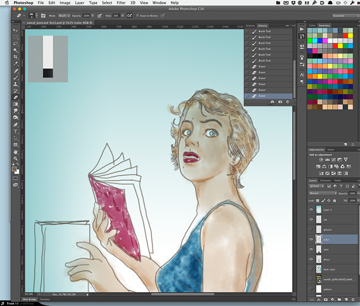Add Brightness/Contrast adjustment icon
Screen dimensions: 360x306
[x=321, y=160]
